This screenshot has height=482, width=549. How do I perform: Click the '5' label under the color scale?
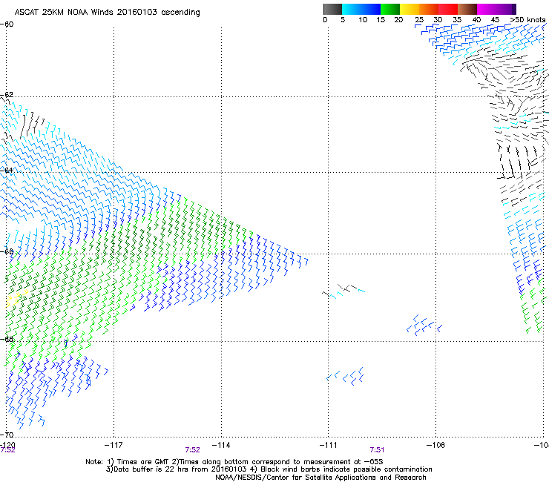[x=343, y=19]
